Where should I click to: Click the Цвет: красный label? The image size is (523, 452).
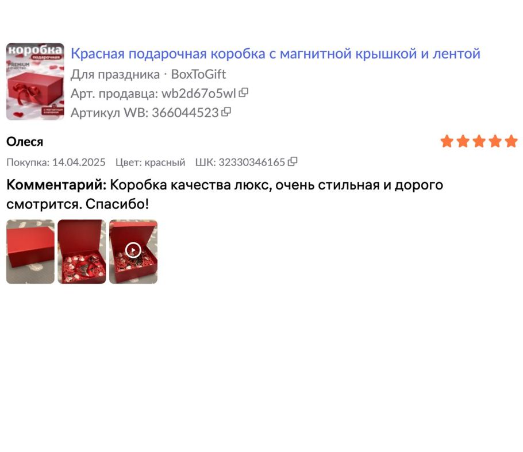[x=150, y=163]
